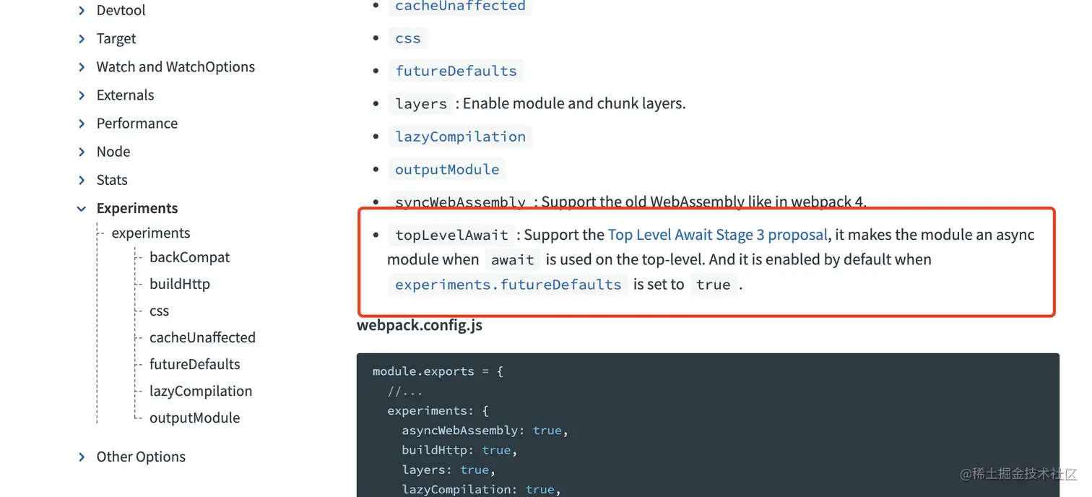Expand the Other Options chevron
This screenshot has width=1092, height=497.
point(82,457)
